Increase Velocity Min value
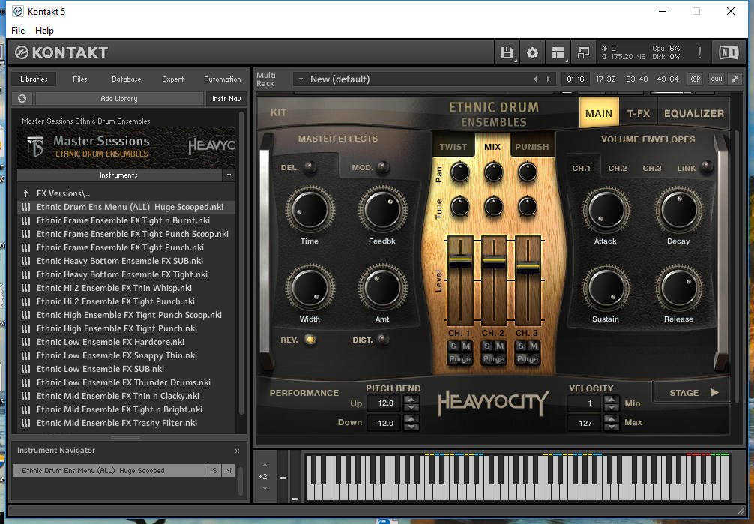 pyautogui.click(x=611, y=399)
